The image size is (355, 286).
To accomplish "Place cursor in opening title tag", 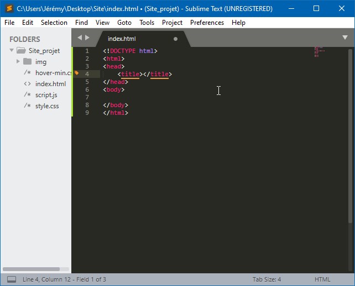I will coord(130,74).
